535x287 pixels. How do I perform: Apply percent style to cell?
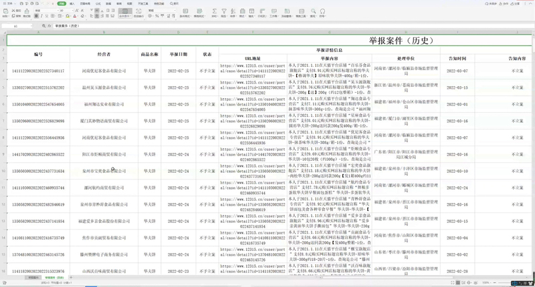tap(157, 15)
